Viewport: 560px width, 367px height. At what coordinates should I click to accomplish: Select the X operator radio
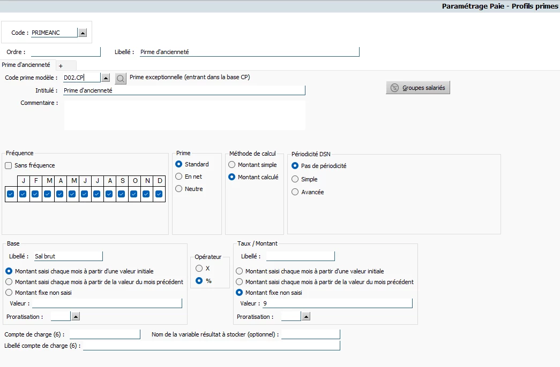click(199, 268)
